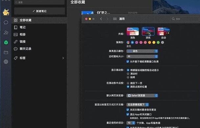200x128 pixels.
Task: Click the System Preferences search field
Action: click(x=185, y=19)
